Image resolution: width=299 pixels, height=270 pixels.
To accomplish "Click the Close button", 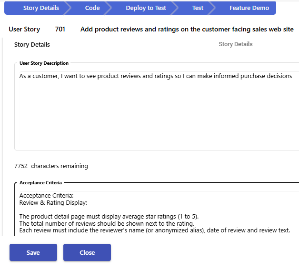I will pos(87,252).
